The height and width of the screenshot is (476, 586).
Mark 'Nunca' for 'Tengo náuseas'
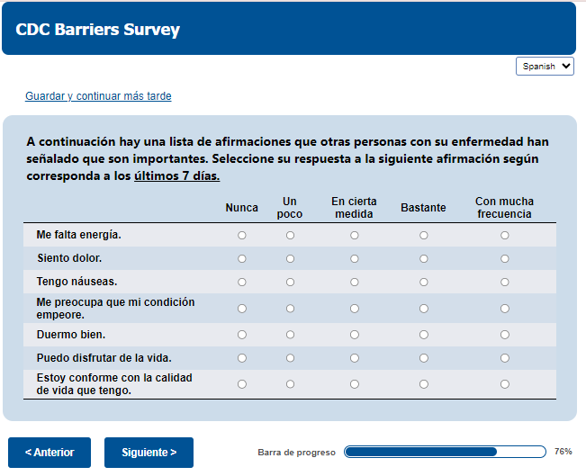241,282
